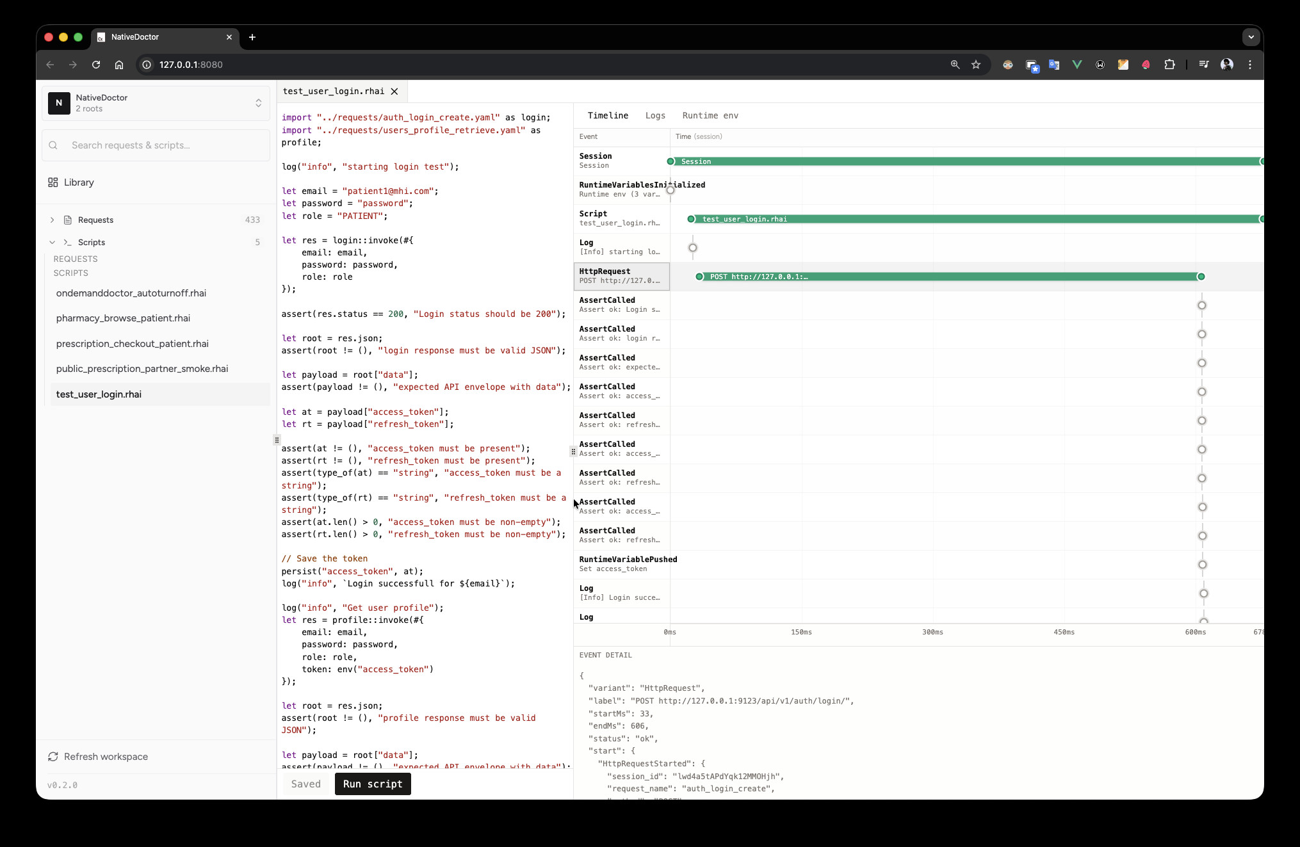The height and width of the screenshot is (847, 1300).
Task: Click the Scripts terminal prompt icon
Action: (68, 242)
